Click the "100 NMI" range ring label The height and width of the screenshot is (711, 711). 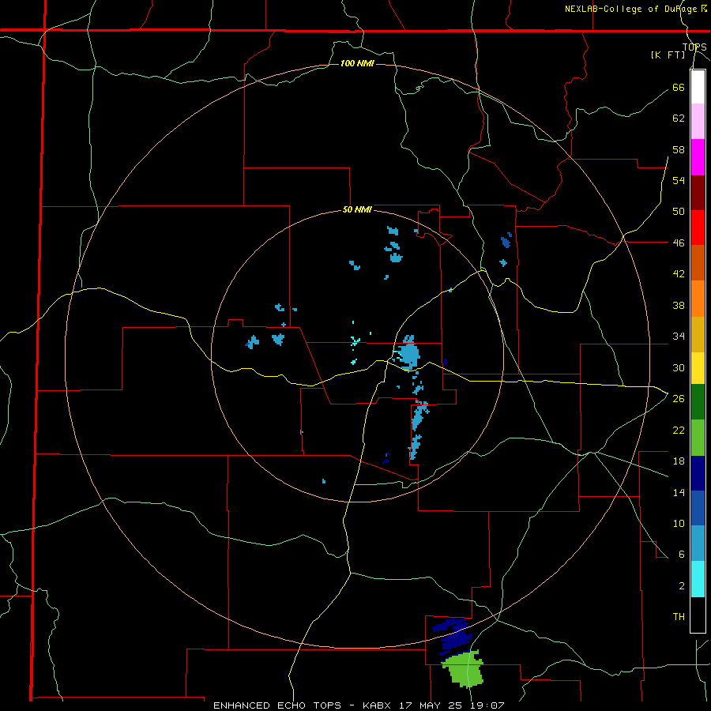pos(357,63)
